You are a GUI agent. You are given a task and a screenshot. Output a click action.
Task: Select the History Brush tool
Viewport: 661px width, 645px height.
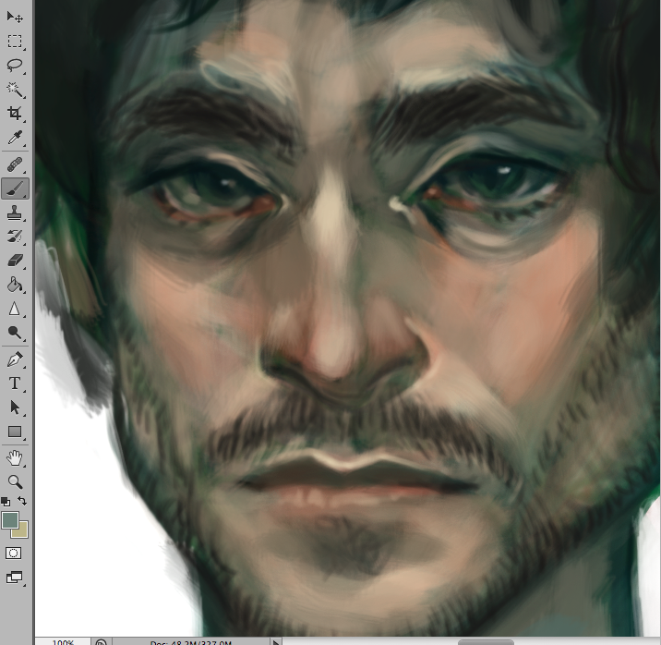click(15, 237)
